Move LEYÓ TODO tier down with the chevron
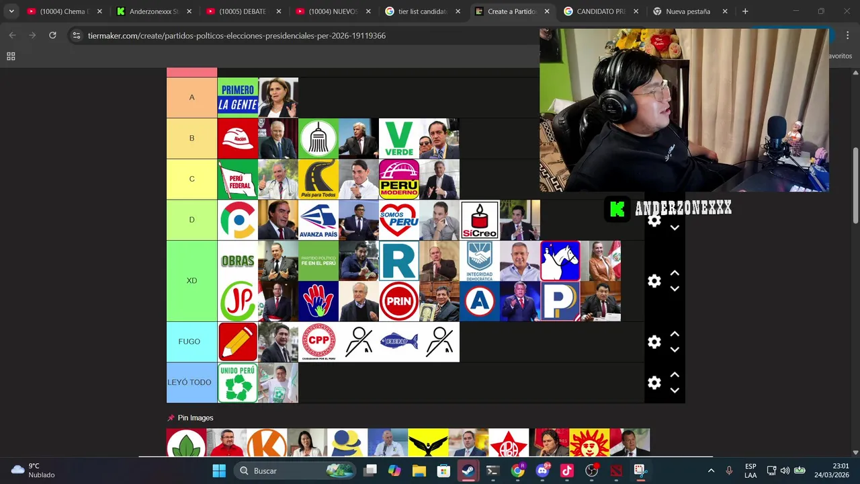Screen dimensions: 860x484 tap(675, 391)
